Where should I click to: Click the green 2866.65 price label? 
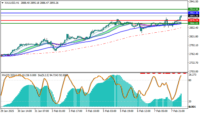194,23
